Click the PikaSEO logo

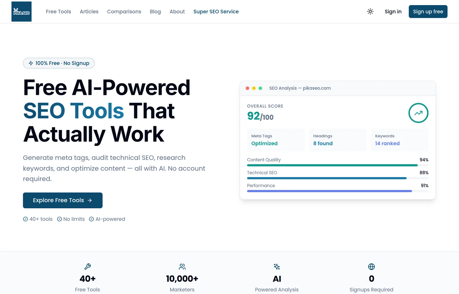tap(21, 11)
